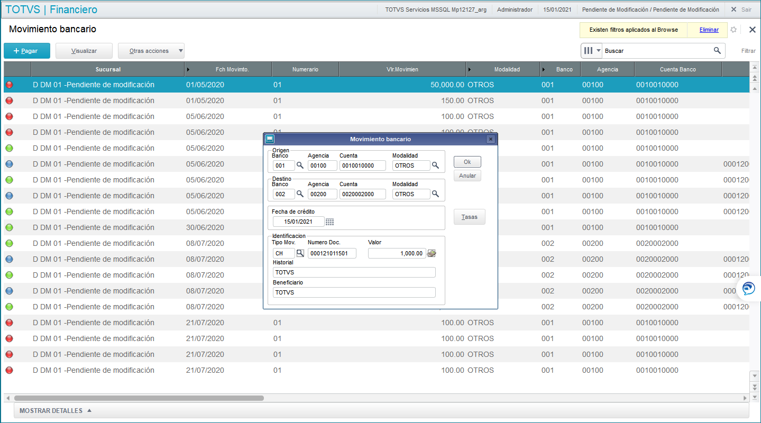The image size is (761, 423).
Task: Confirm dialog with the Ok button
Action: pyautogui.click(x=467, y=162)
